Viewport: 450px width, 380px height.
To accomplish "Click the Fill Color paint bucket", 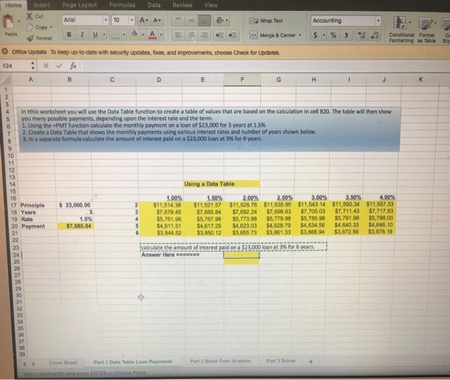I will (x=134, y=35).
